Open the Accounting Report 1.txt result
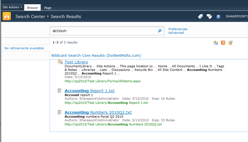 coord(90,91)
